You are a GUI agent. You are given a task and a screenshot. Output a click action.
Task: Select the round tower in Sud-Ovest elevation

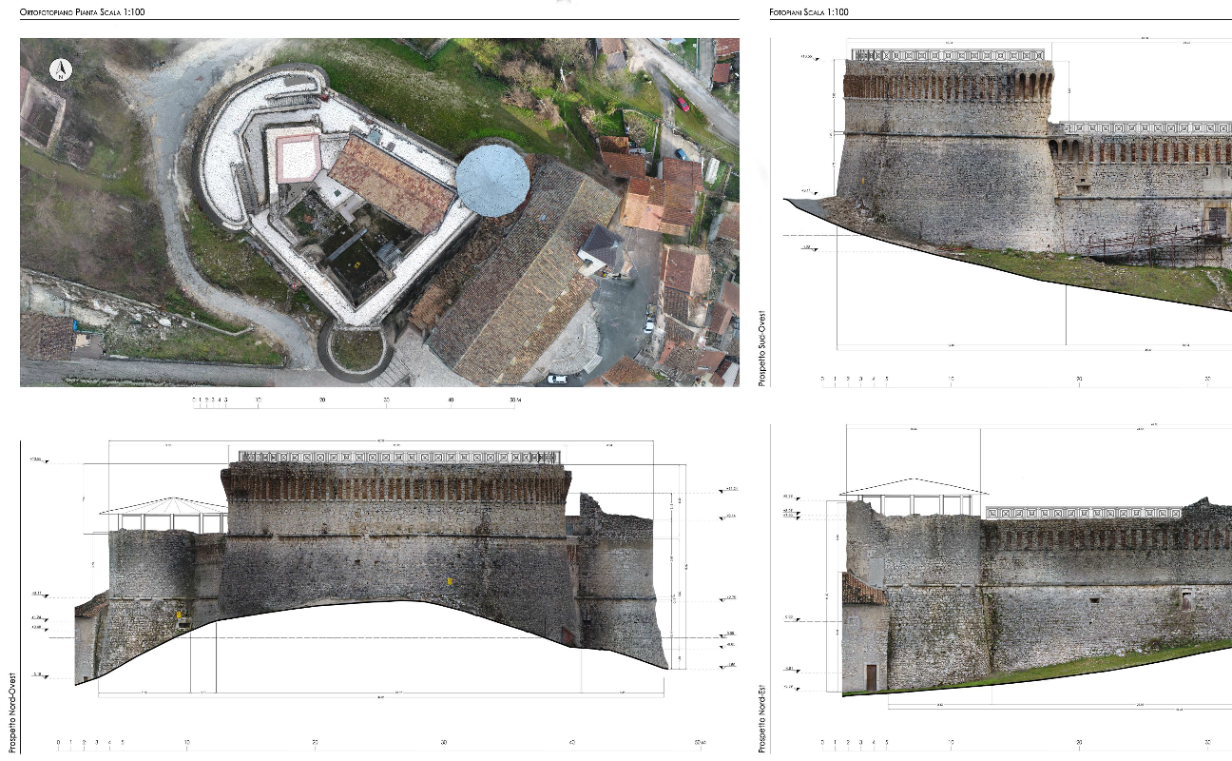click(948, 152)
